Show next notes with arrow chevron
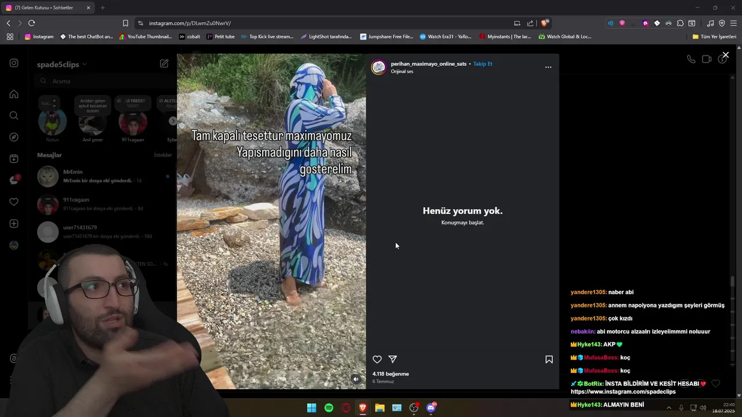The image size is (742, 417). point(172,121)
